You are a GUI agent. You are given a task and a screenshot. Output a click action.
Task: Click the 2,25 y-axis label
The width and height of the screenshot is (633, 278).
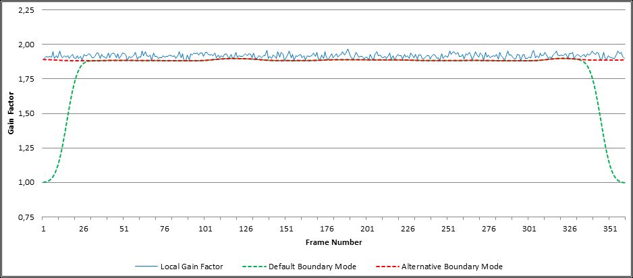coord(26,9)
